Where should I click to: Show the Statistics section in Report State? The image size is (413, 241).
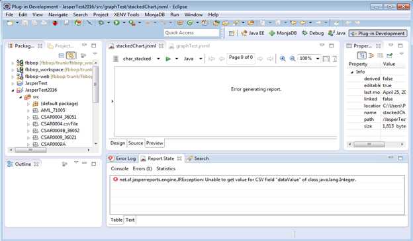click(x=165, y=169)
